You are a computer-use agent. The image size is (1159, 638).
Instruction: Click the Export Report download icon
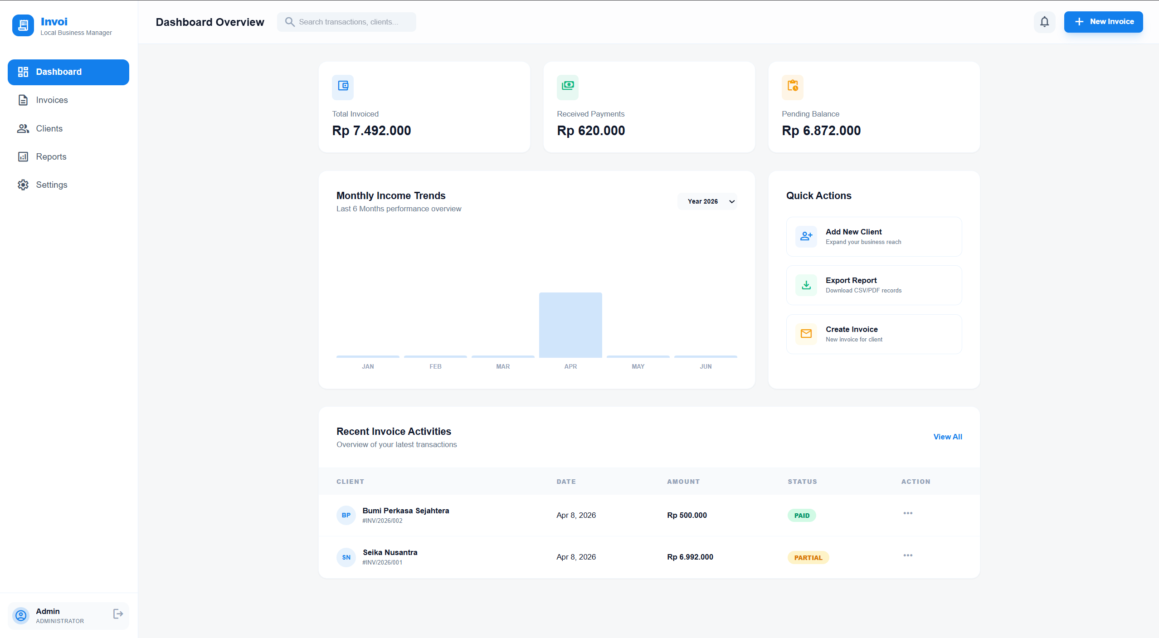tap(806, 285)
